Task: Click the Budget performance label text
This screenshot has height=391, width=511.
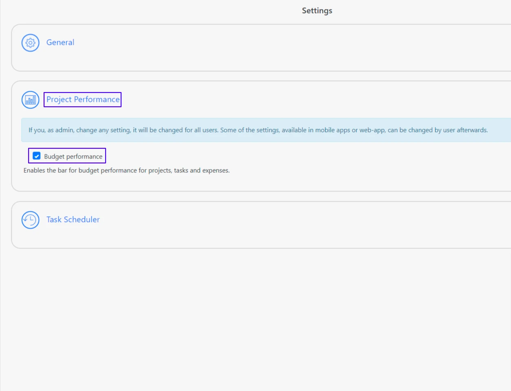Action: pos(73,156)
